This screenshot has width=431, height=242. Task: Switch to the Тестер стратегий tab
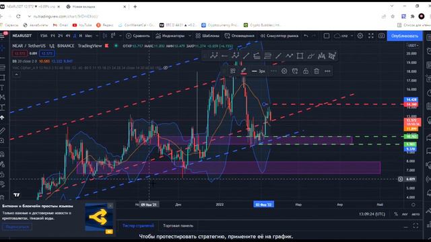coord(138,226)
